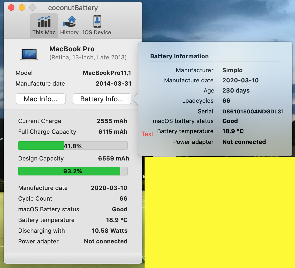Click the Simplo manufacturer value
The image size is (295, 268).
coord(232,70)
